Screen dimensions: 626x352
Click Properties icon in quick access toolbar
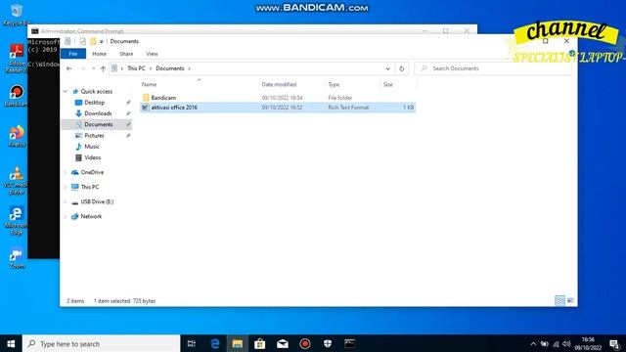coord(82,41)
